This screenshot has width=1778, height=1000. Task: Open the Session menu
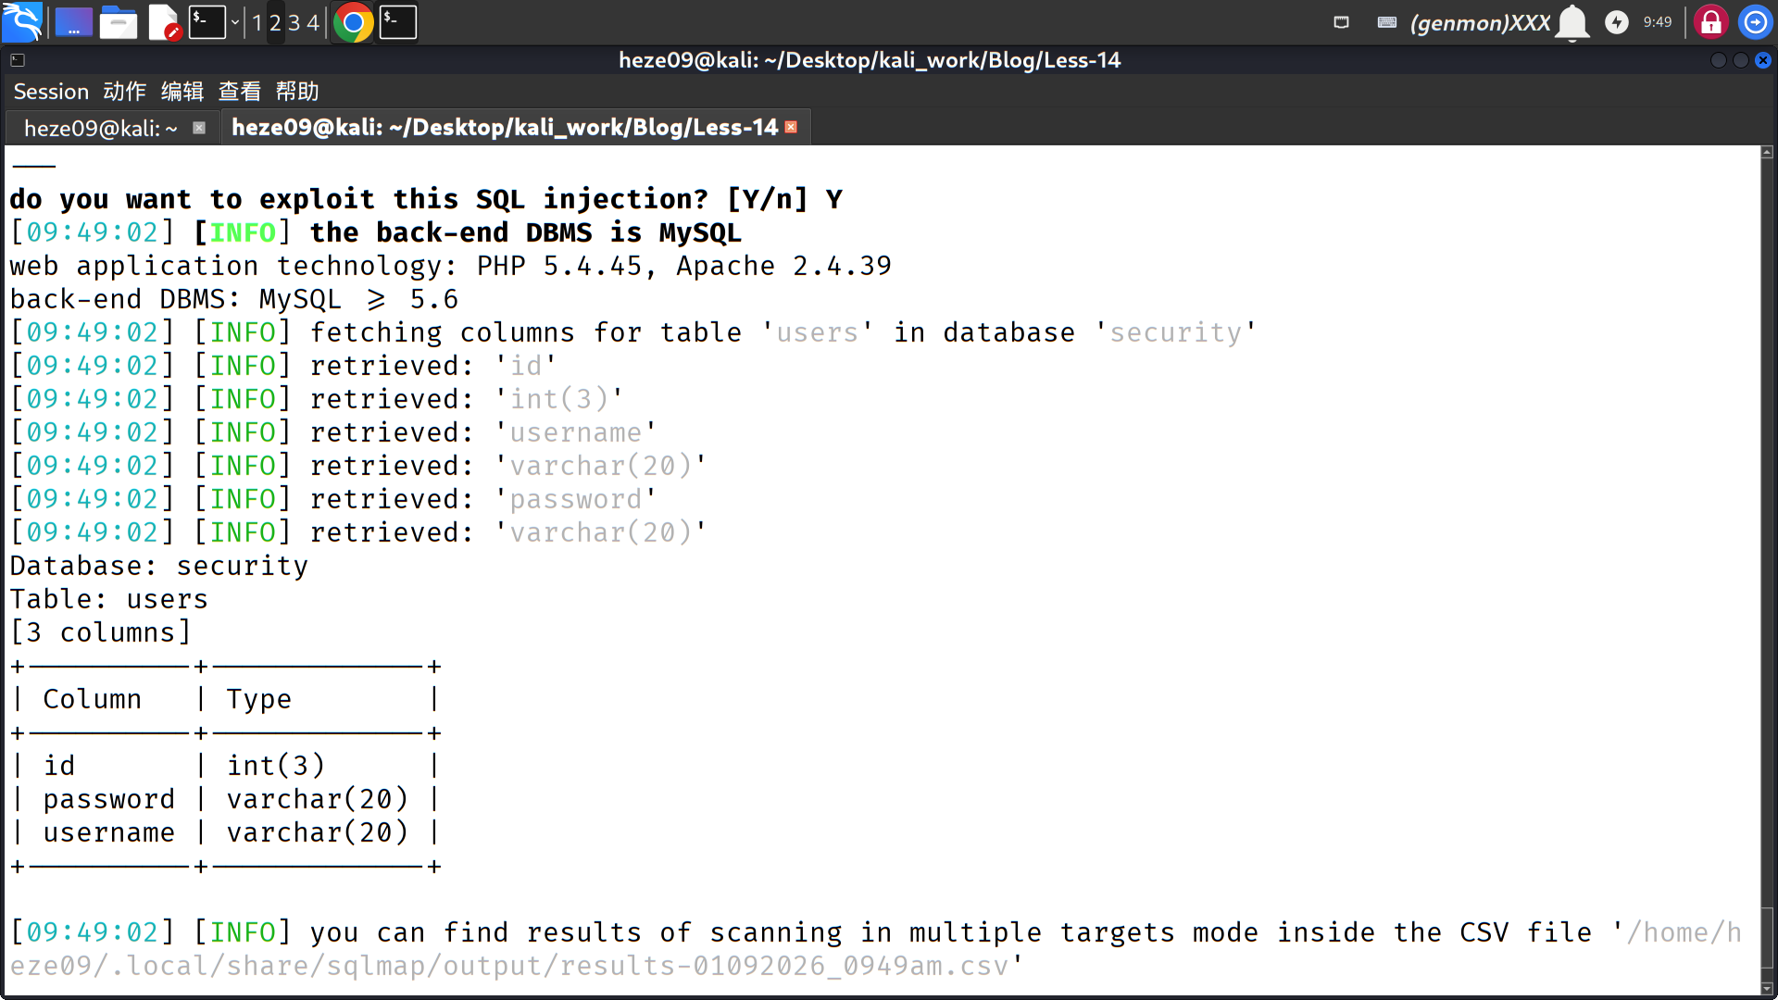pos(51,92)
